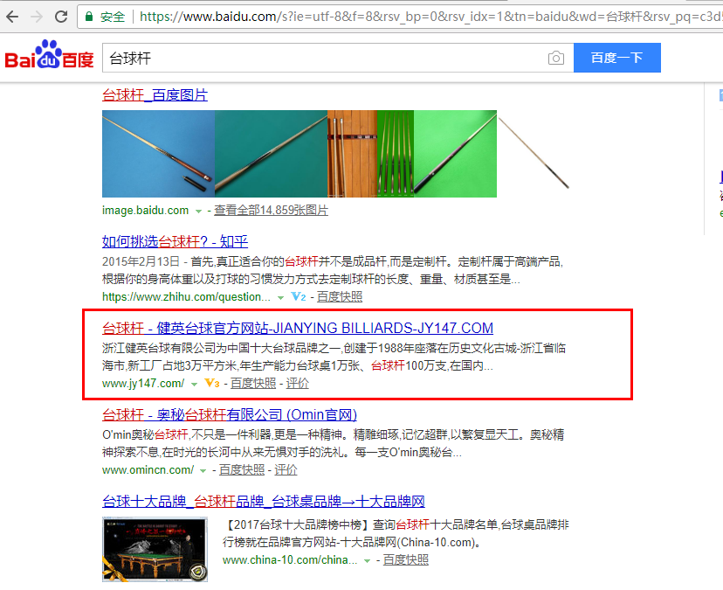Reload the current page

click(61, 17)
